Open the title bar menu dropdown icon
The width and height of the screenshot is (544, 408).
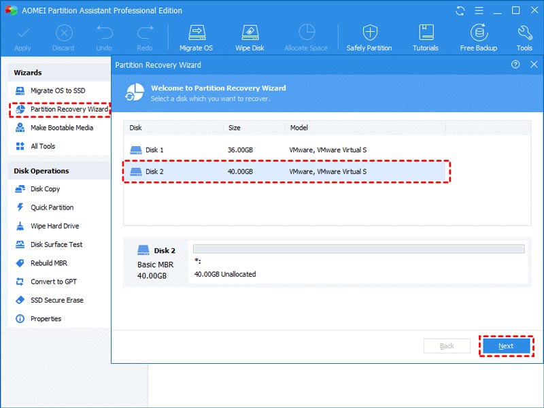480,10
